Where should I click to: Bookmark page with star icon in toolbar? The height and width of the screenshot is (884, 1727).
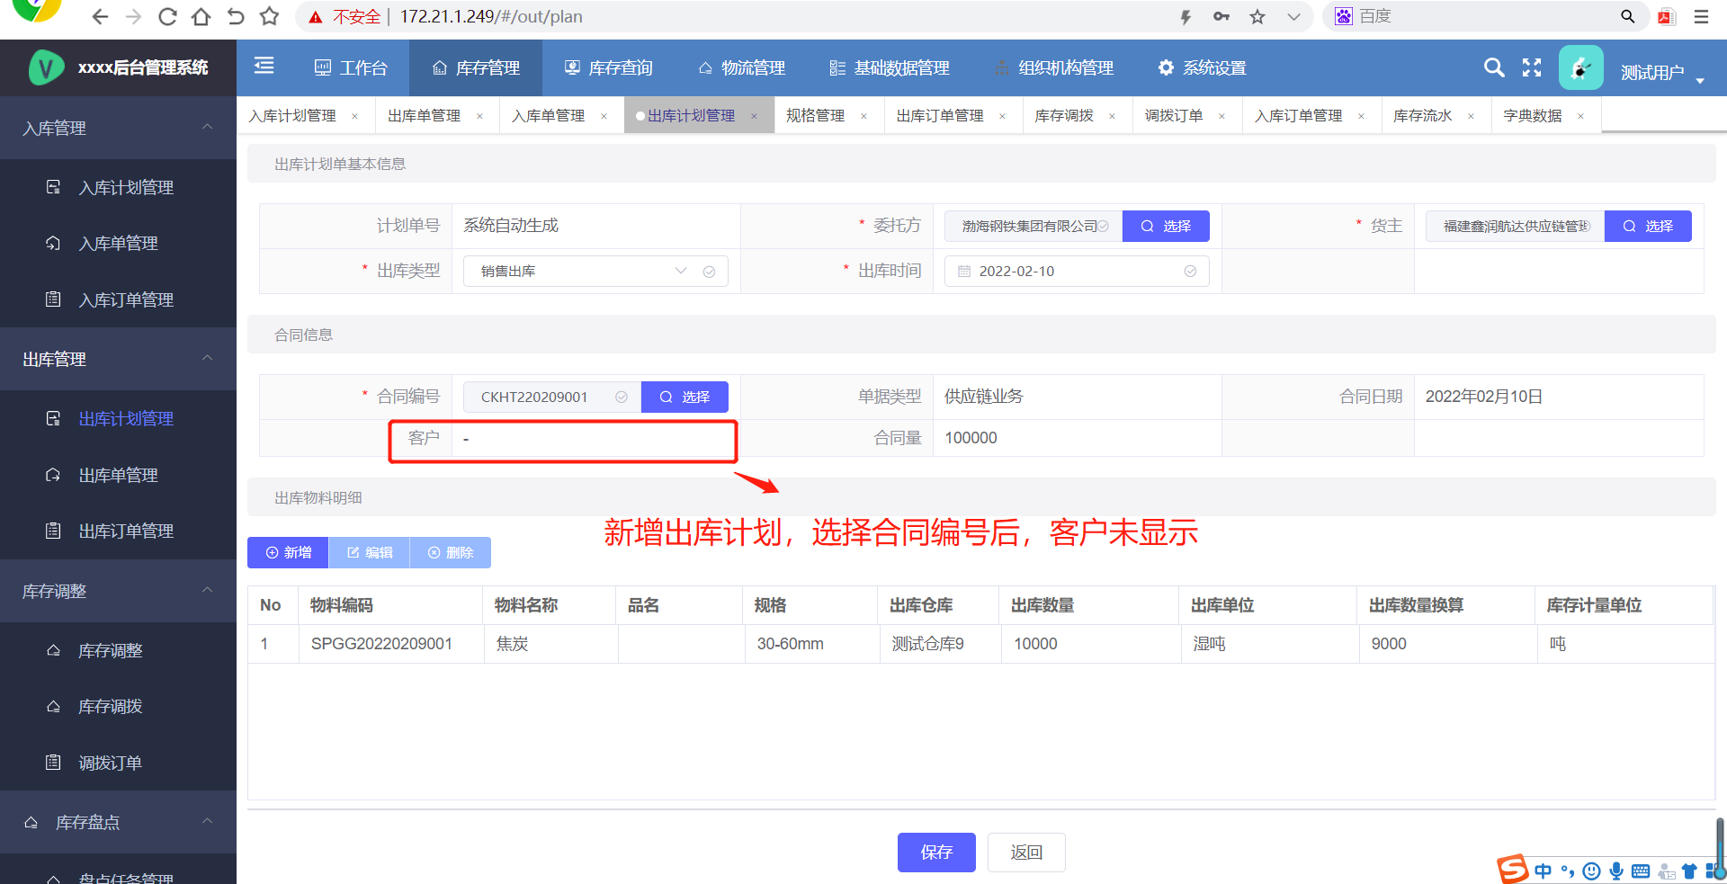(269, 16)
